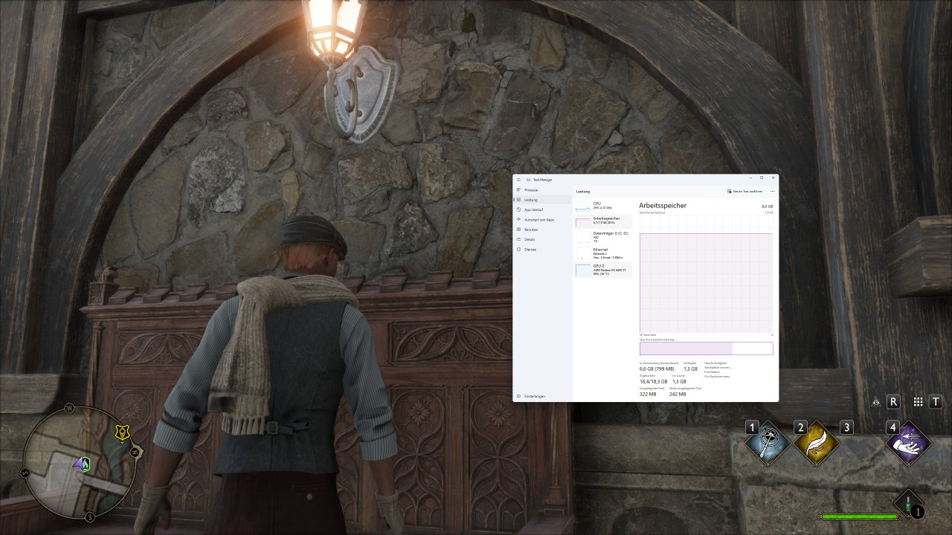Click Neuen Task ausführen button

click(745, 191)
